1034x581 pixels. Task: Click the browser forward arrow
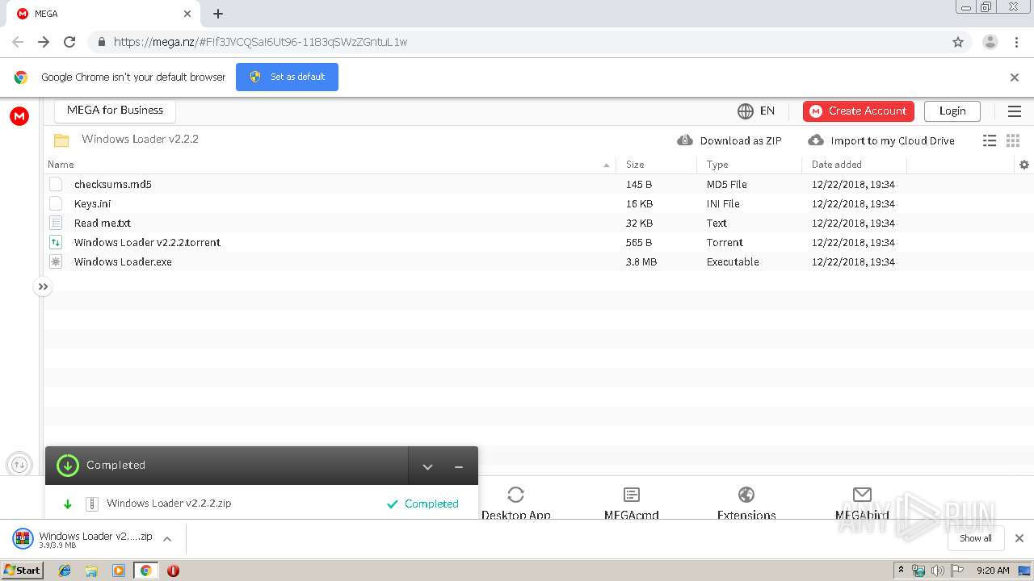coord(44,42)
